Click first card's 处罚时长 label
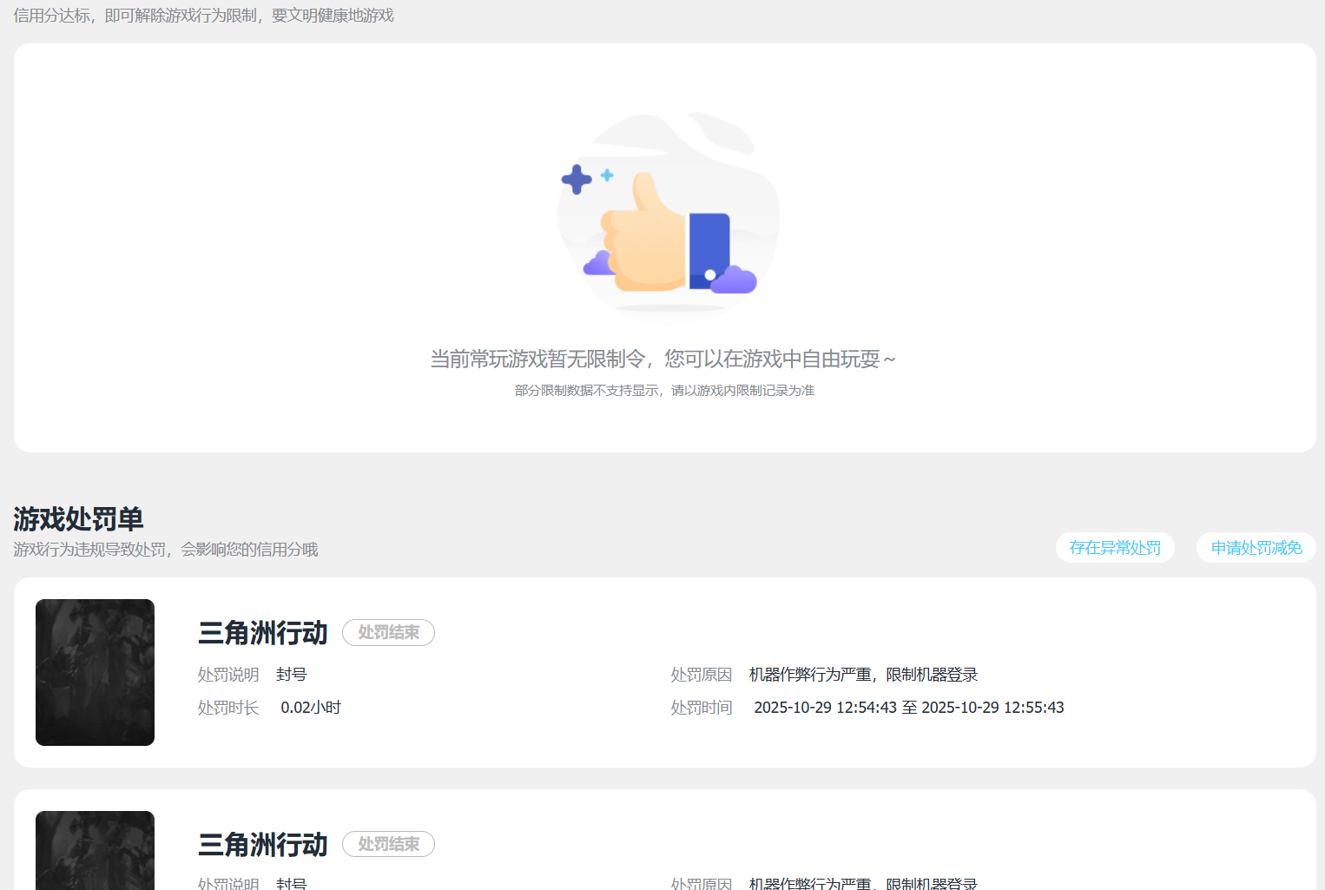Screen dimensions: 1325x890 pyautogui.click(x=228, y=708)
